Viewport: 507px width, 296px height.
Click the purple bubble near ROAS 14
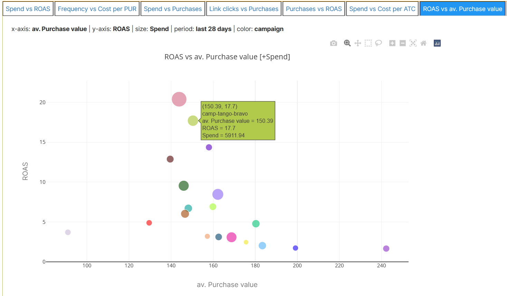point(209,147)
